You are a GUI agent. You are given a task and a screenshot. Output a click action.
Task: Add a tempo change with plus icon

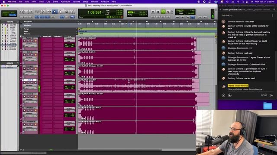77,29
